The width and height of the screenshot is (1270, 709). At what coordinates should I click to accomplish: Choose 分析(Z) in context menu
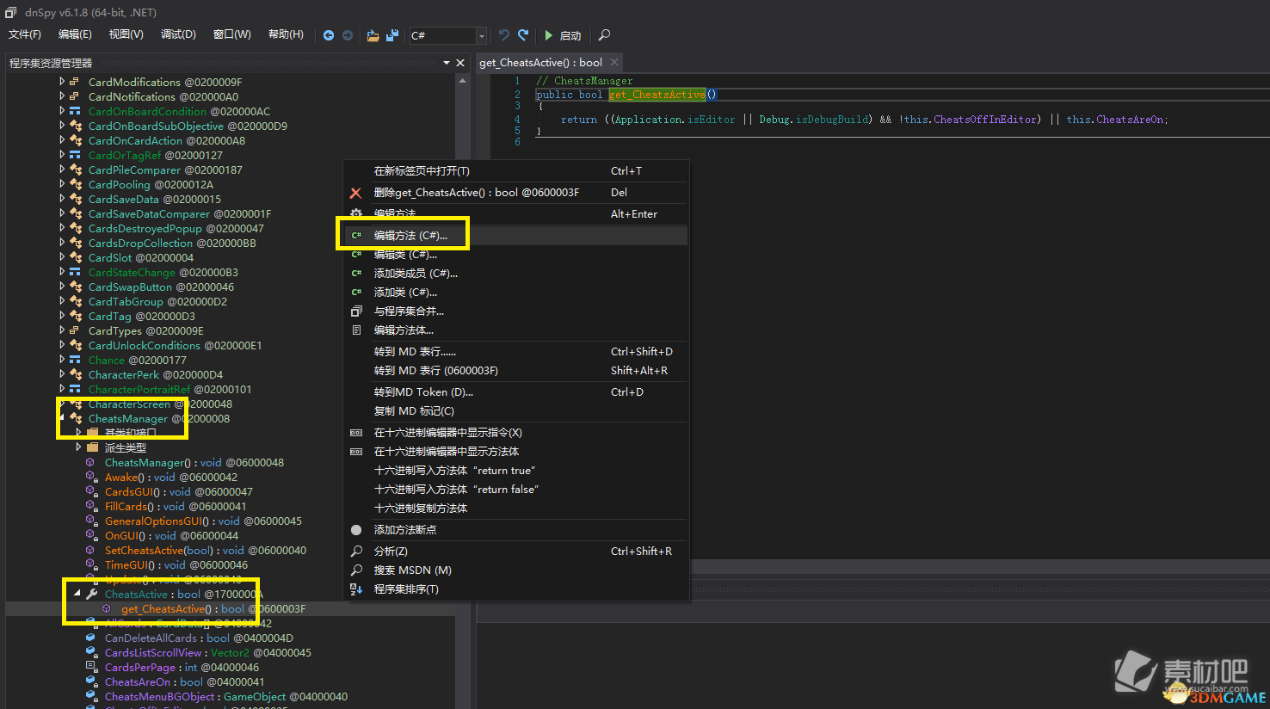(x=516, y=552)
